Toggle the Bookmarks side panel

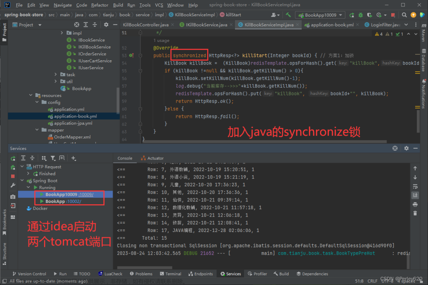coord(4,222)
